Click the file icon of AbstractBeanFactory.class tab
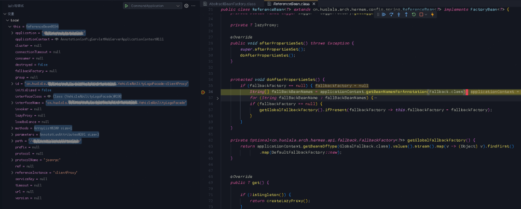Image resolution: width=521 pixels, height=209 pixels. click(206, 4)
